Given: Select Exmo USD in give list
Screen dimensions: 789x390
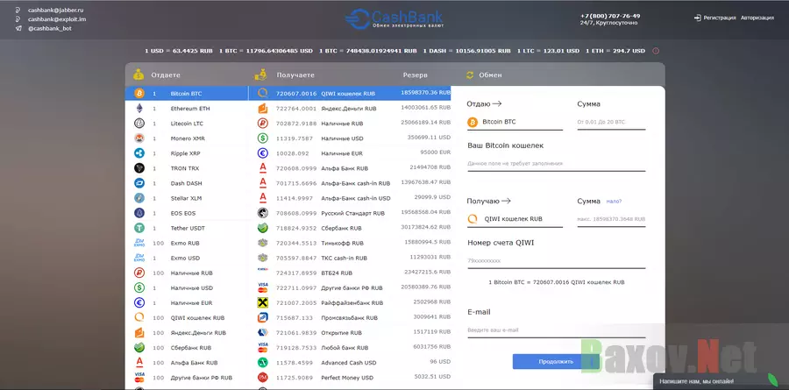Looking at the screenshot, I should click(187, 259).
